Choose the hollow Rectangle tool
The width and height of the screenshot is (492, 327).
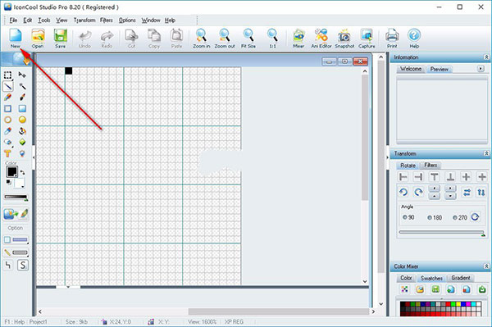[x=8, y=108]
